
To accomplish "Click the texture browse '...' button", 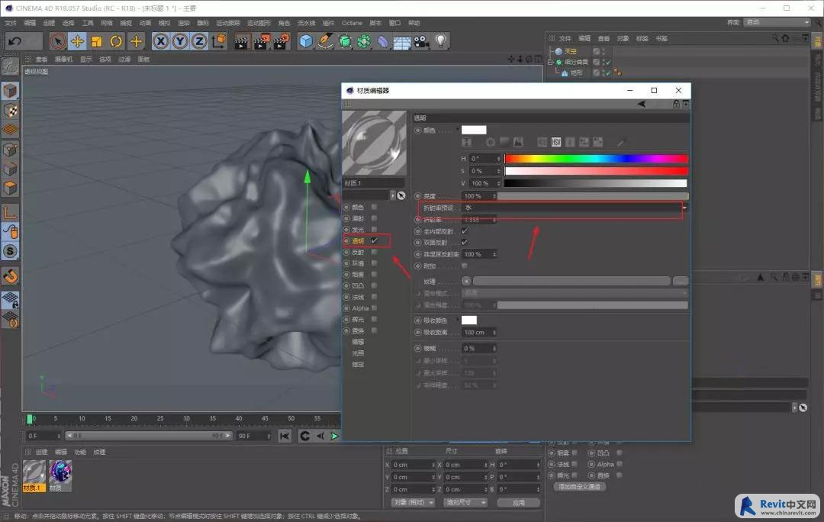I will (x=681, y=282).
